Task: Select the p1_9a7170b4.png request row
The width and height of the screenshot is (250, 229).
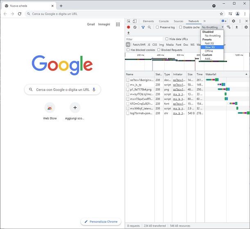Action: tap(187, 89)
